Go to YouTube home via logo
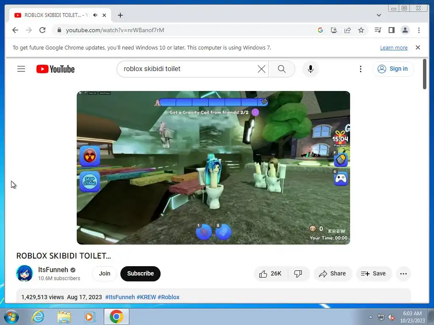Viewport: 434px width, 325px height. tap(56, 69)
